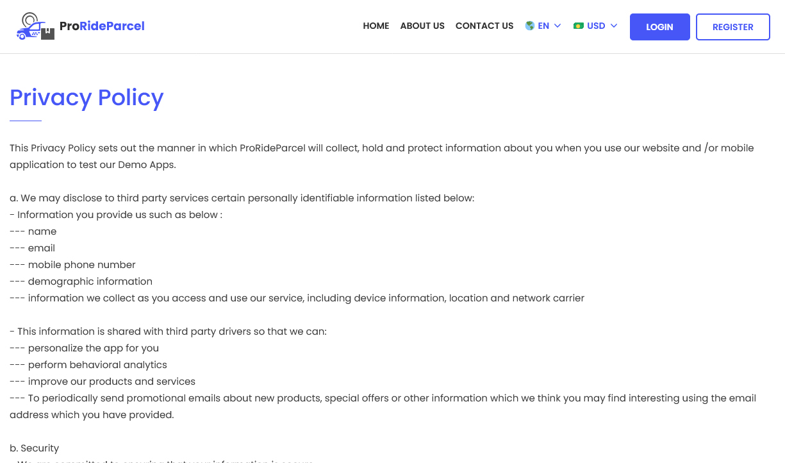Click the '--- mobile phone number' line

[73, 265]
